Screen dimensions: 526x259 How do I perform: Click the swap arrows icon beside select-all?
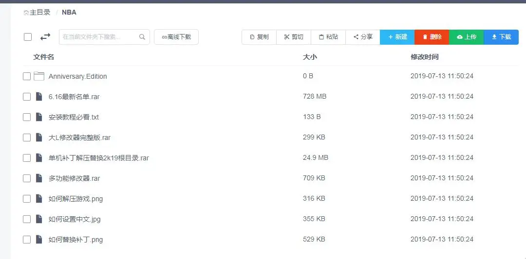click(x=45, y=37)
